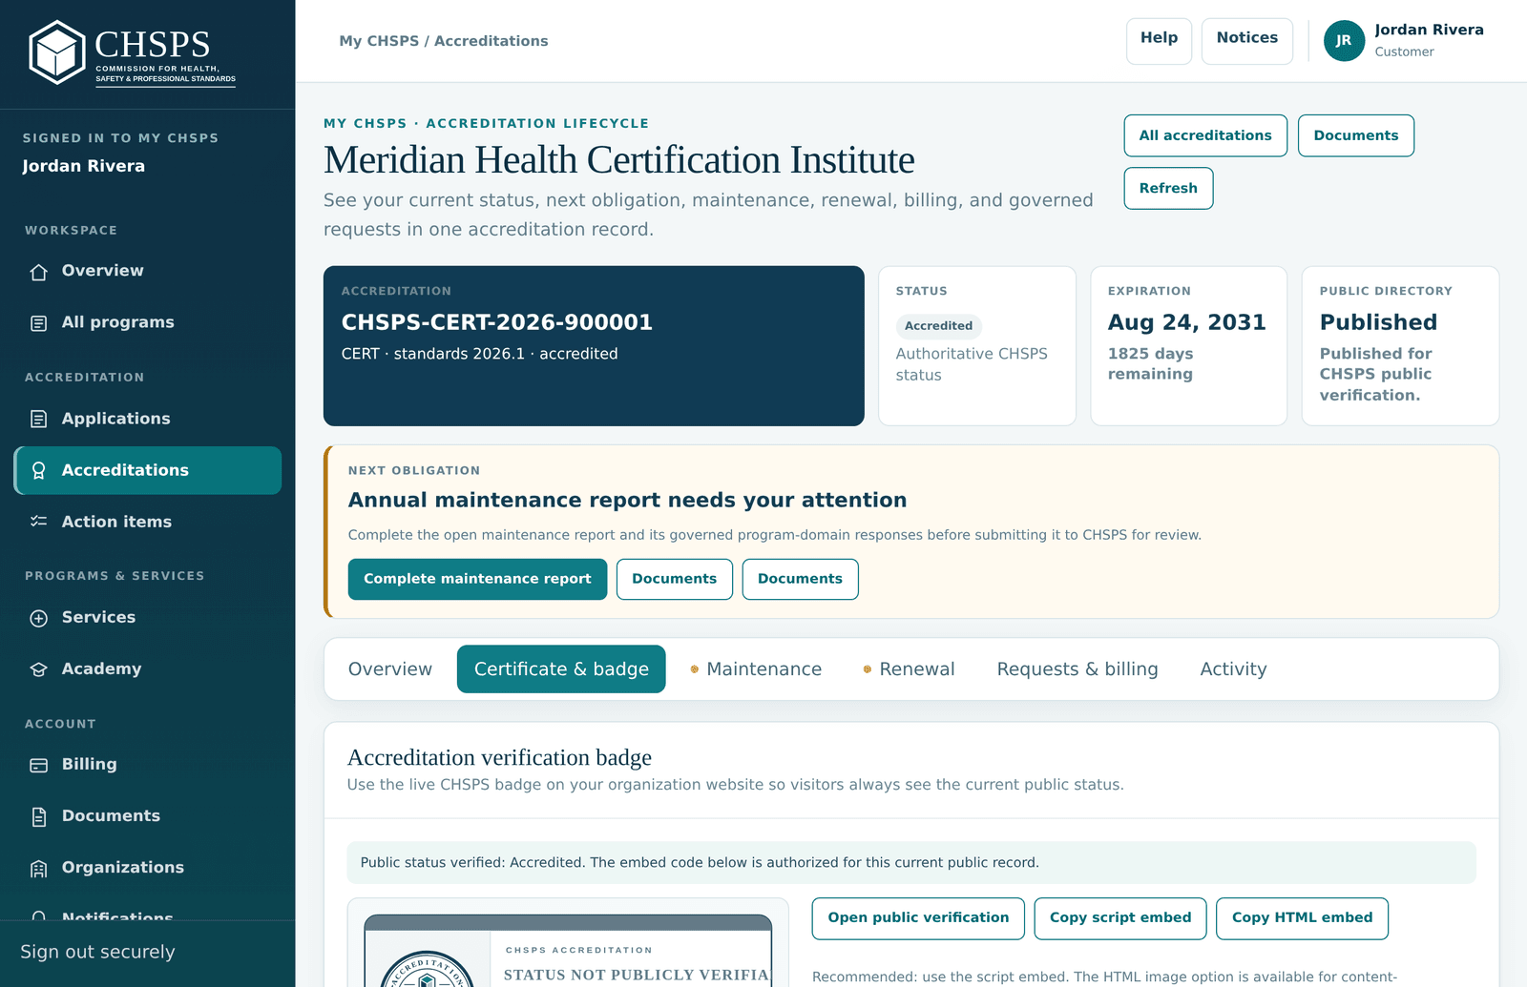Open Notices in the top bar
The width and height of the screenshot is (1527, 987).
(1246, 41)
